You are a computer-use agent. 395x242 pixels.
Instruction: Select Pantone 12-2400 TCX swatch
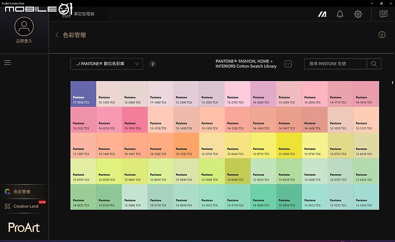tap(135, 94)
